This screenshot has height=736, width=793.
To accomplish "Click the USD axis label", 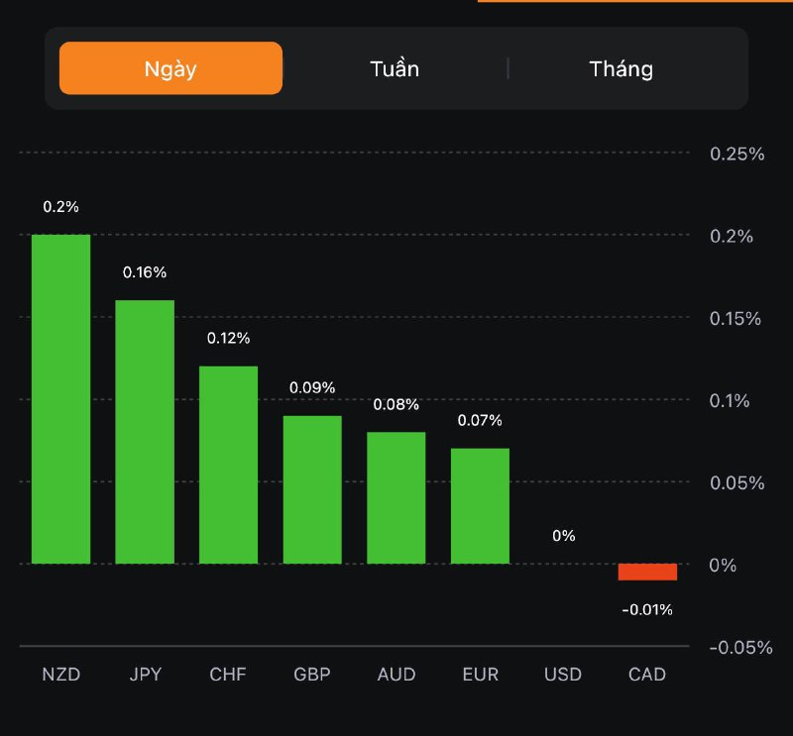I will pos(563,675).
